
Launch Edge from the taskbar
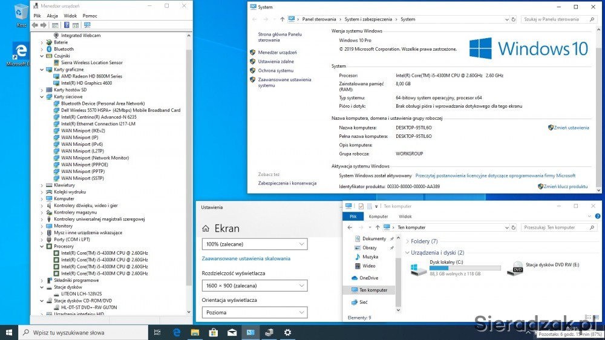176,332
